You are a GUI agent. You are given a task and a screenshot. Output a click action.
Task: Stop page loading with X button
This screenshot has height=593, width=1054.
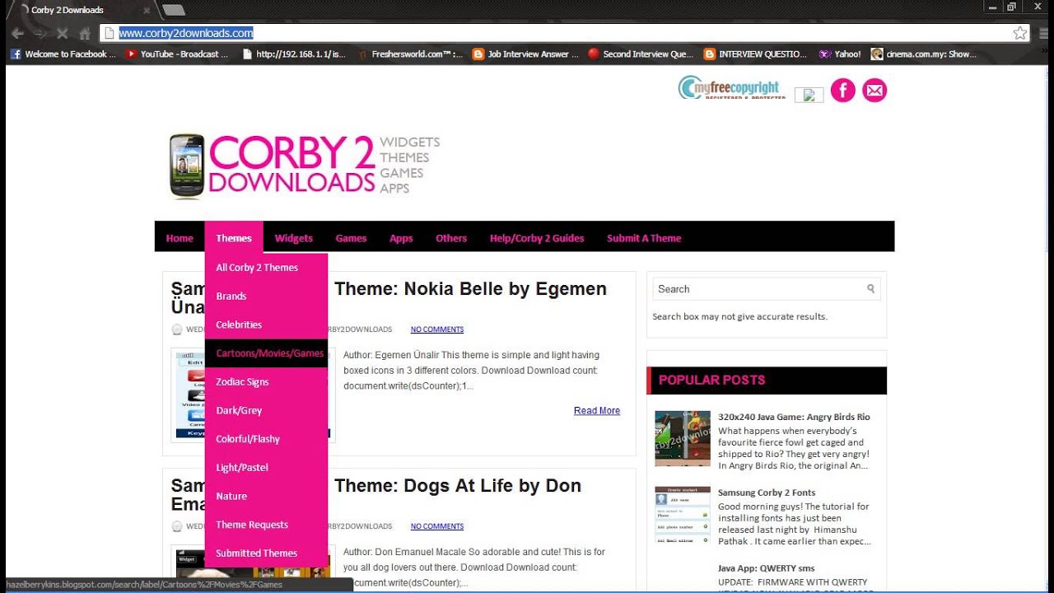pos(62,34)
